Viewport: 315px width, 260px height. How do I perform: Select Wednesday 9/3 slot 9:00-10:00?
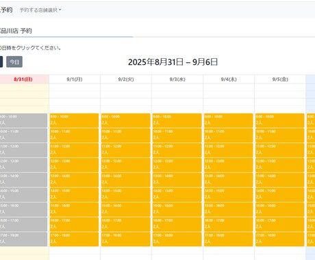click(177, 120)
